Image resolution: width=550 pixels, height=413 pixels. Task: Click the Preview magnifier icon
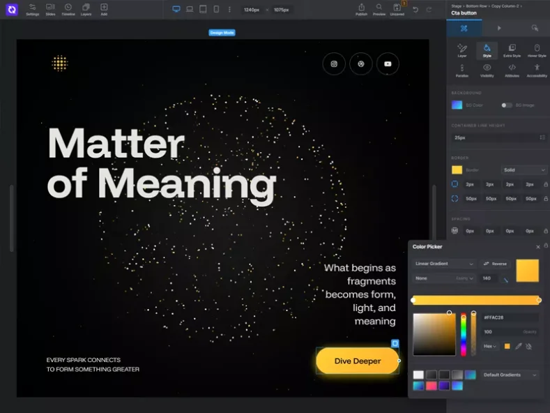pos(379,9)
